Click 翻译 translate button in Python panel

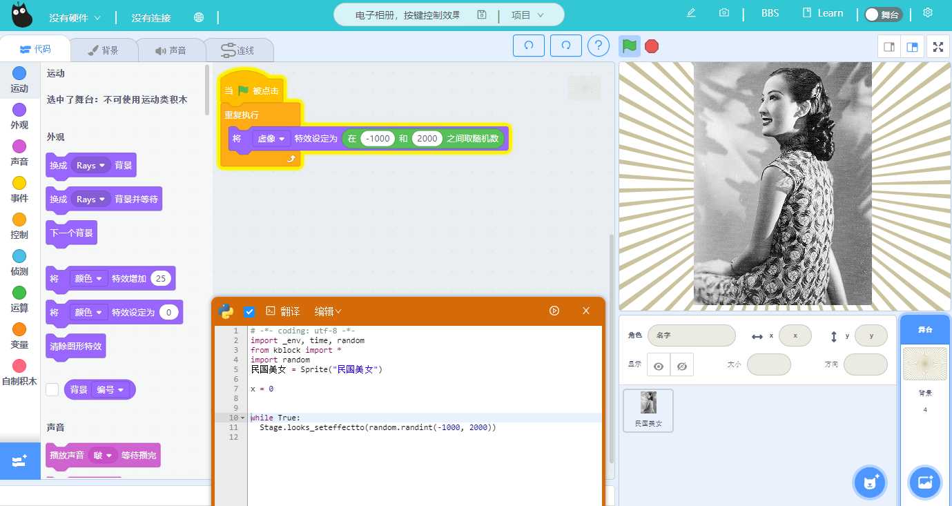pos(282,311)
